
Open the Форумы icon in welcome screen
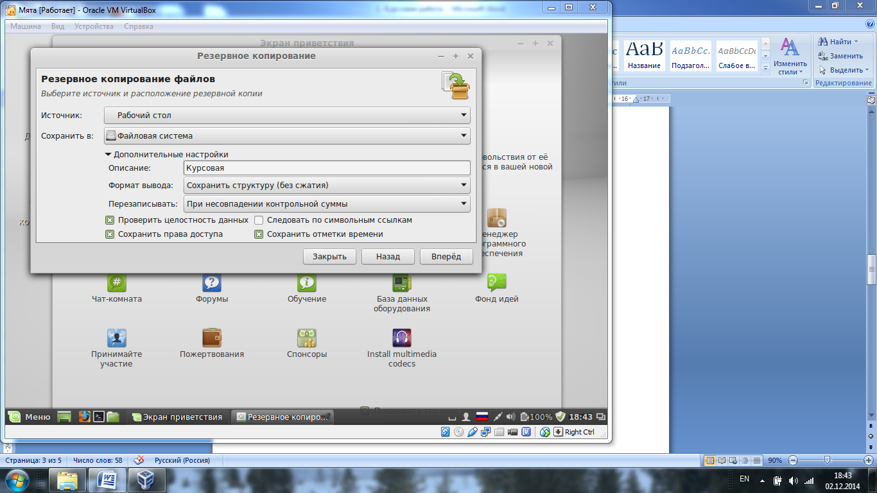[x=212, y=282]
